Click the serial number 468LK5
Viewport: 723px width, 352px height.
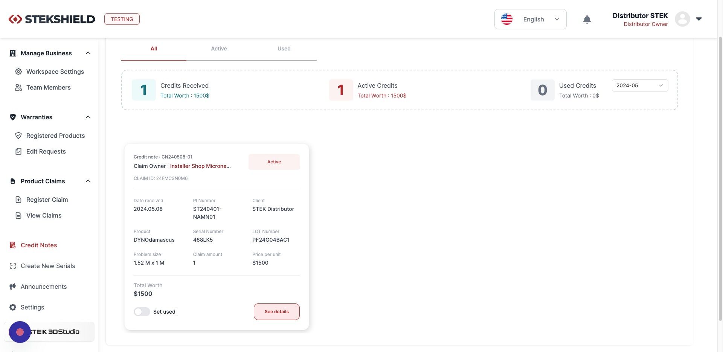[203, 240]
